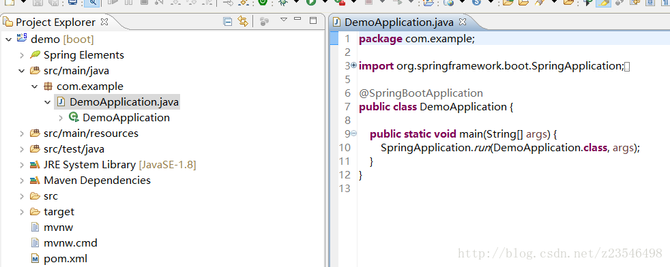
Task: Select src/main/resources in the tree
Action: [91, 133]
